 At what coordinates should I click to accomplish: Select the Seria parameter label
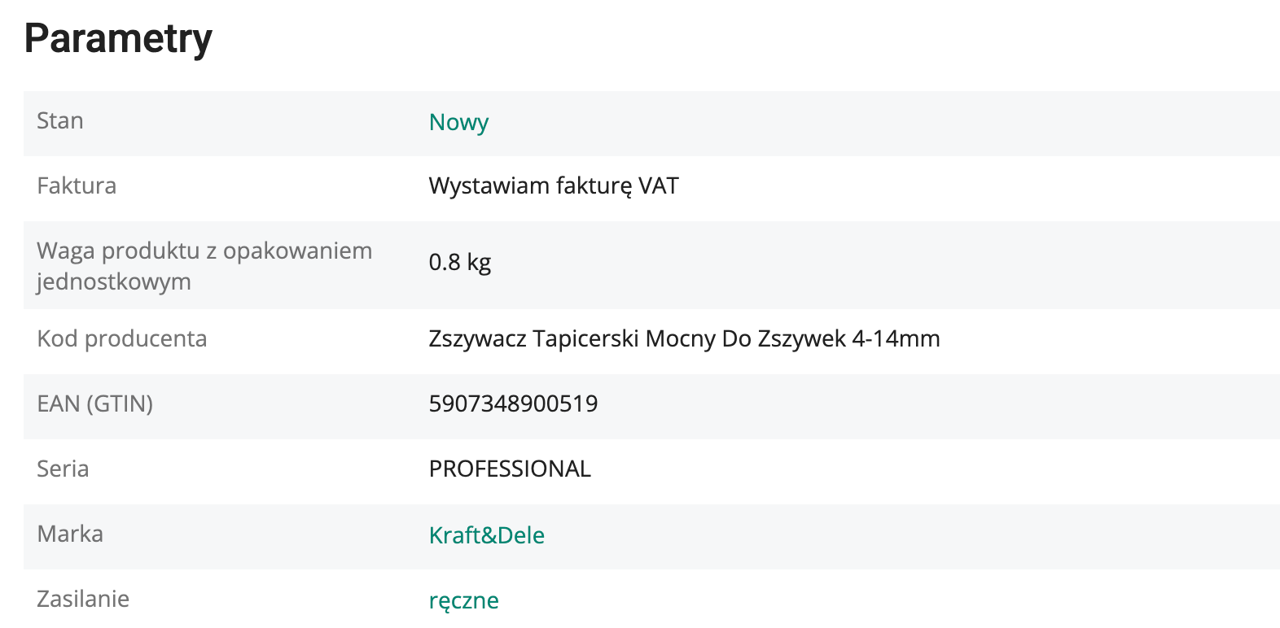click(x=63, y=469)
